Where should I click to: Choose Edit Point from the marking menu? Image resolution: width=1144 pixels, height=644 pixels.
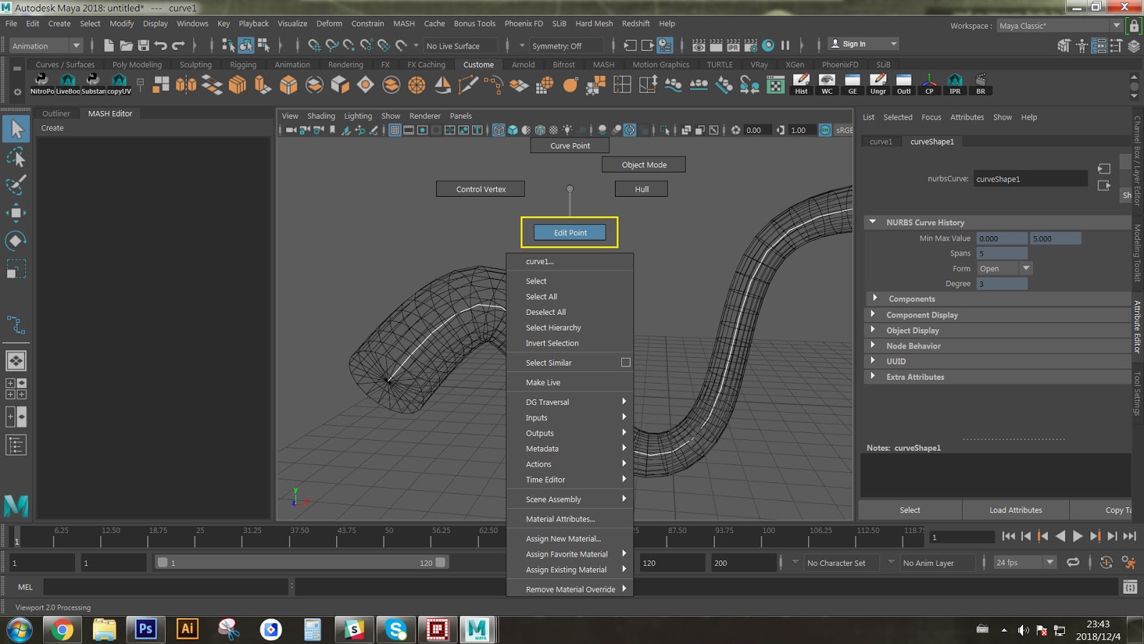click(x=568, y=232)
